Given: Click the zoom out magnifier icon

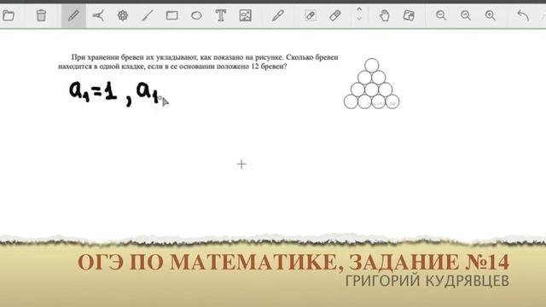Looking at the screenshot, I should 441,15.
